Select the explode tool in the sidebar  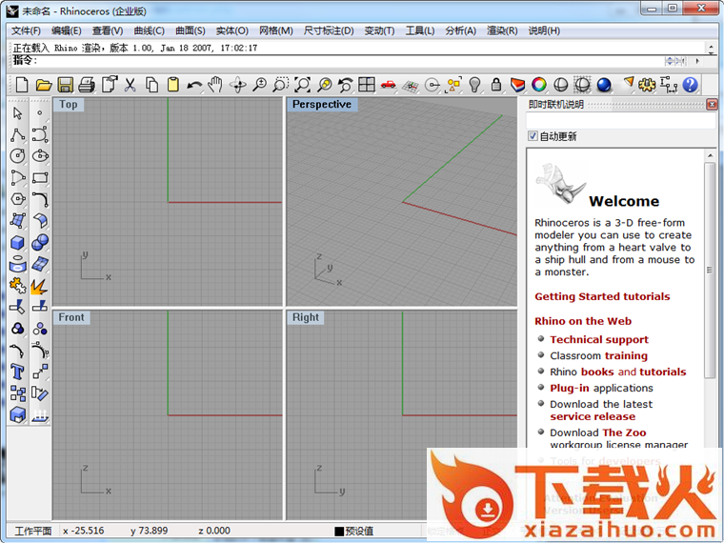click(40, 286)
